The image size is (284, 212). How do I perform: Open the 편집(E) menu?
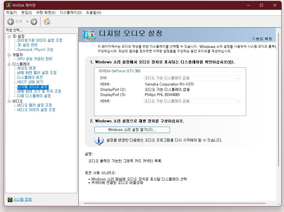tap(27, 12)
